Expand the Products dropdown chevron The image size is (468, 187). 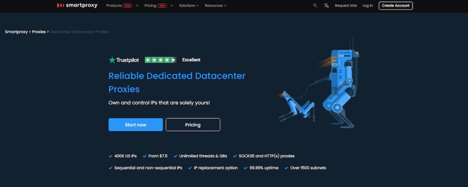137,5
